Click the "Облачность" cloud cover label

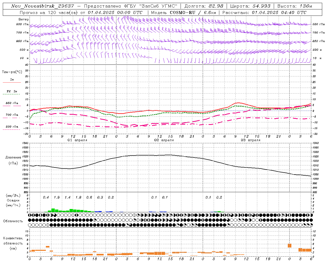coord(13,221)
